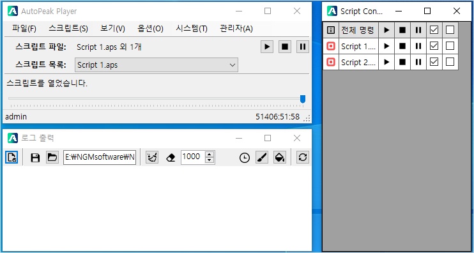Click the resize grip in the Player status bar
The height and width of the screenshot is (253, 474).
click(307, 118)
